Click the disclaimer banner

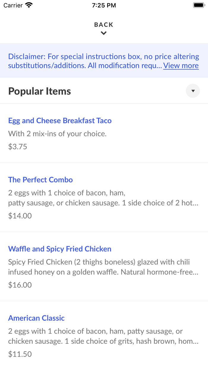(104, 61)
